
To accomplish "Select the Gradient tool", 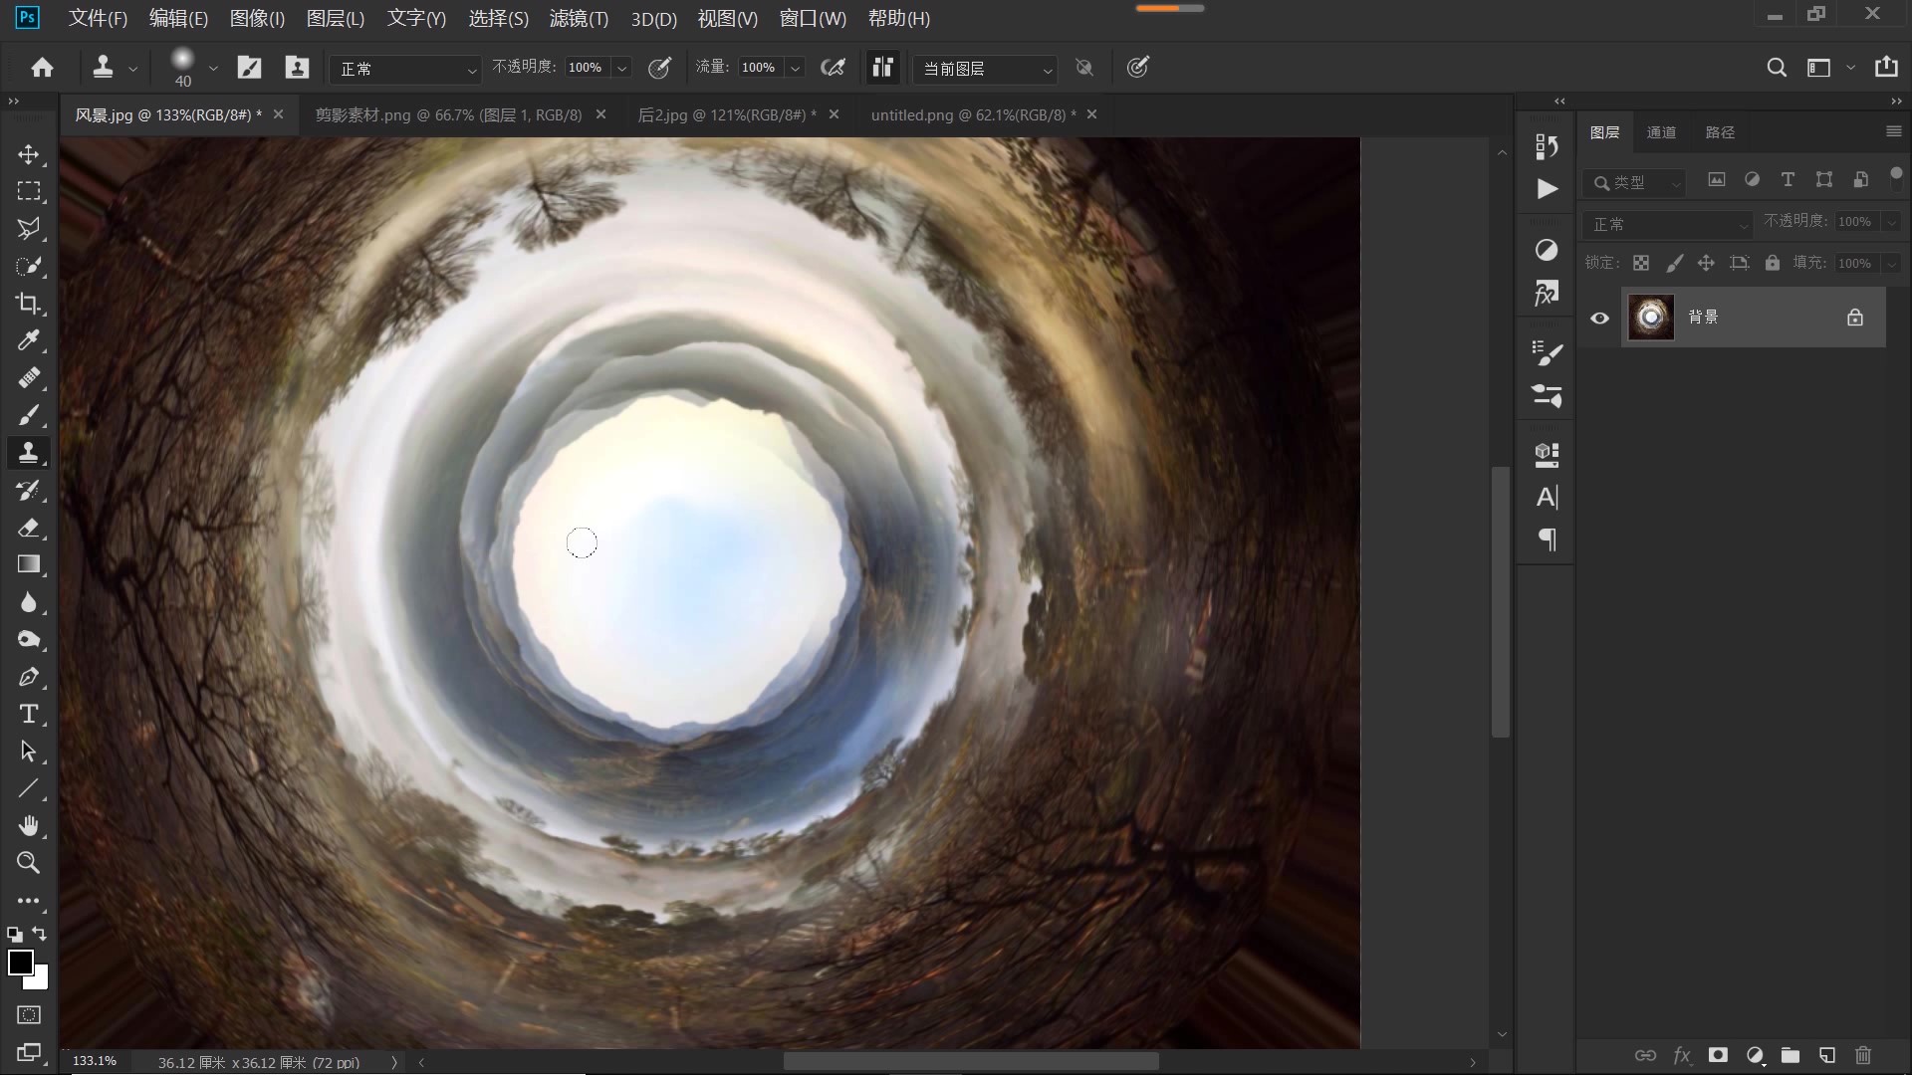I will click(29, 564).
